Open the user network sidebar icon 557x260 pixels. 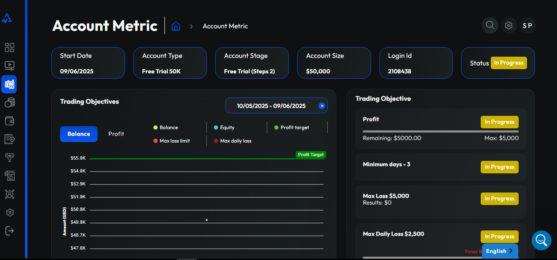click(x=10, y=194)
